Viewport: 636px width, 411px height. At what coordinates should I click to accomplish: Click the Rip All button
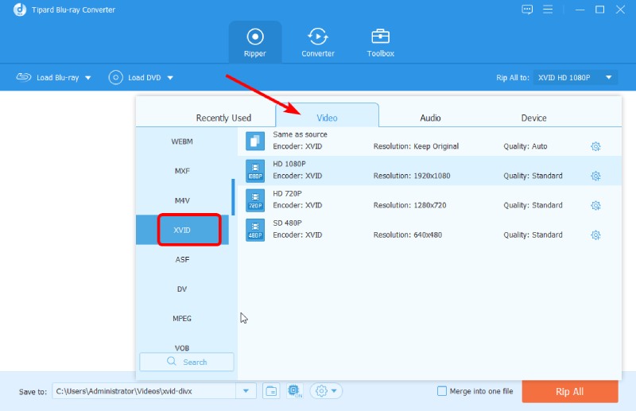570,392
